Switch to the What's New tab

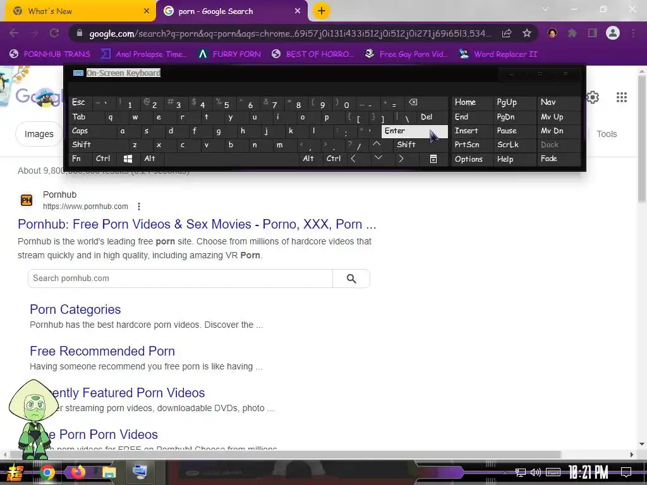click(80, 11)
